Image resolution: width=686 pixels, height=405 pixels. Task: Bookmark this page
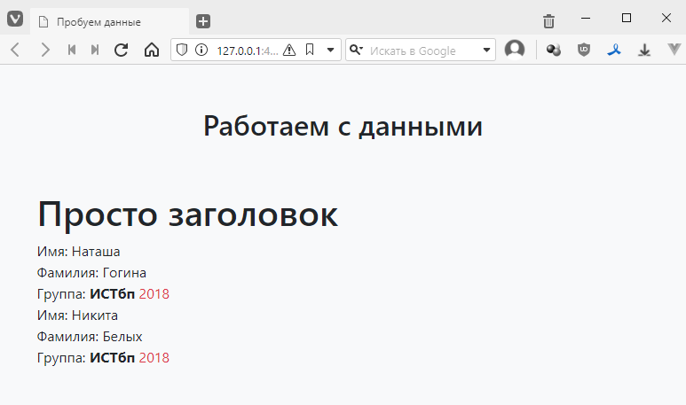[310, 51]
